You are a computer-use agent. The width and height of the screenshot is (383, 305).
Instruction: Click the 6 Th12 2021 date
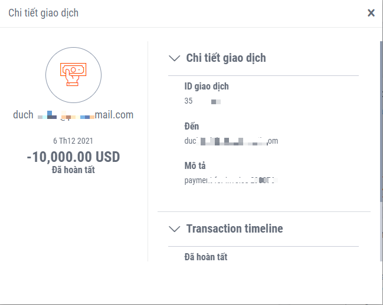click(x=73, y=141)
